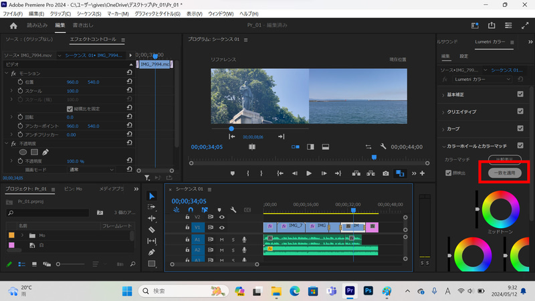Open timeline display settings wrench icon
This screenshot has width=535, height=301.
point(233,210)
